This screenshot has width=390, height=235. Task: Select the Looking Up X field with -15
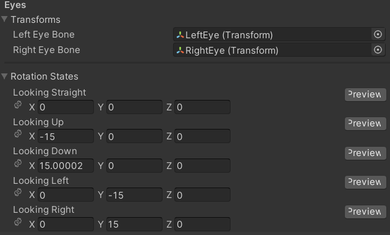tap(66, 136)
